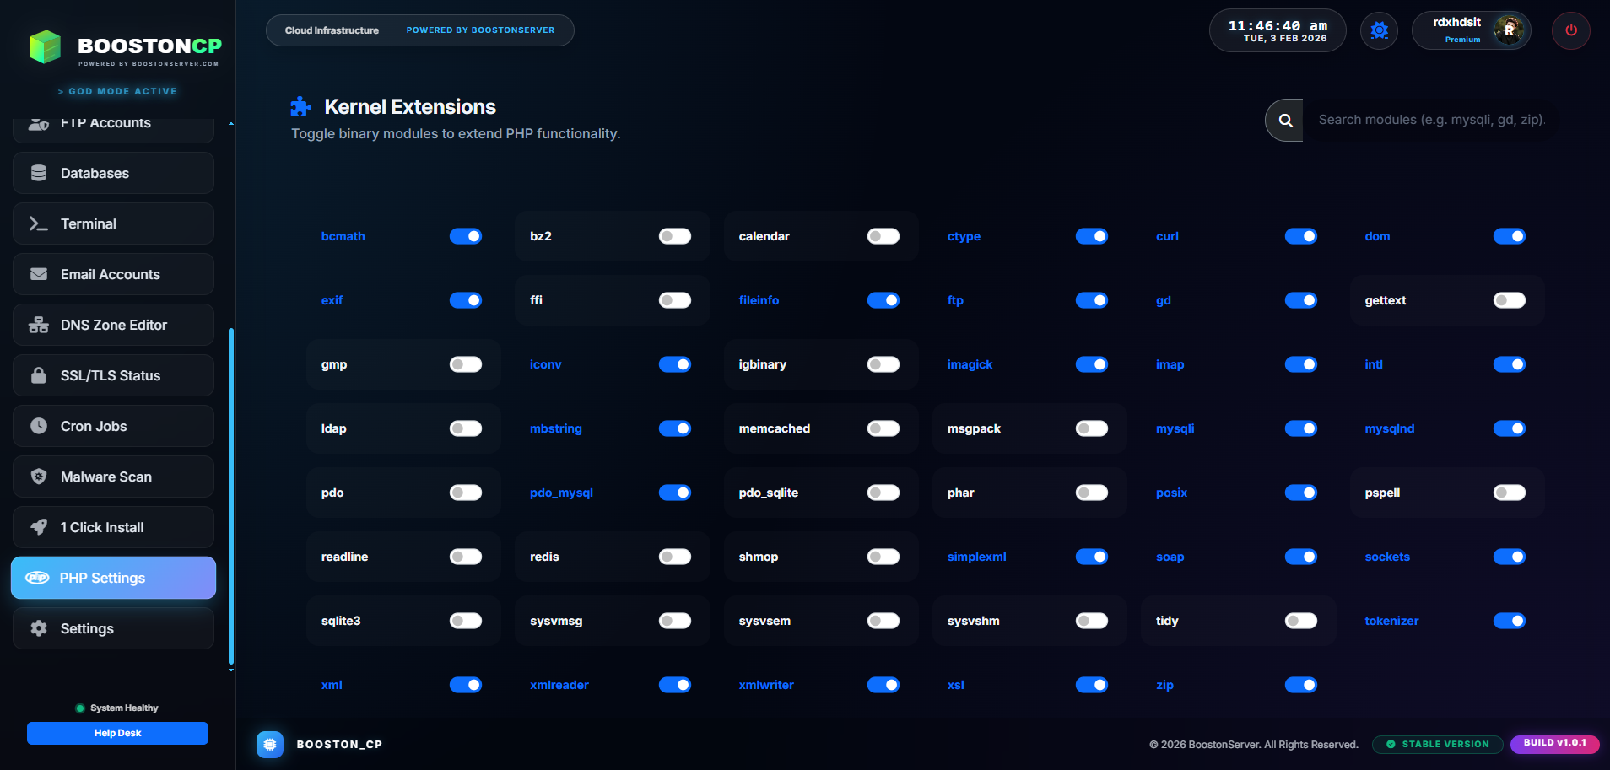The height and width of the screenshot is (770, 1610).
Task: Switch to the Powered by BoostonServer tab
Action: 481,30
